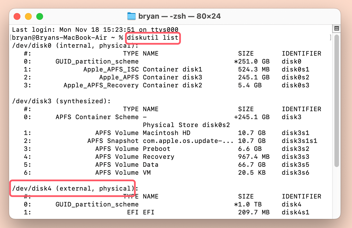The image size is (352, 228).
Task: Click the yellow minimize traffic-light button
Action: coord(28,16)
